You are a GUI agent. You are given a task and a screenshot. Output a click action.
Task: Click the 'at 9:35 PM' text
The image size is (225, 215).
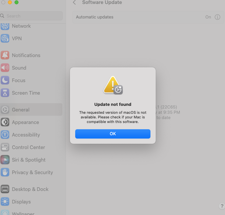pos(169,112)
